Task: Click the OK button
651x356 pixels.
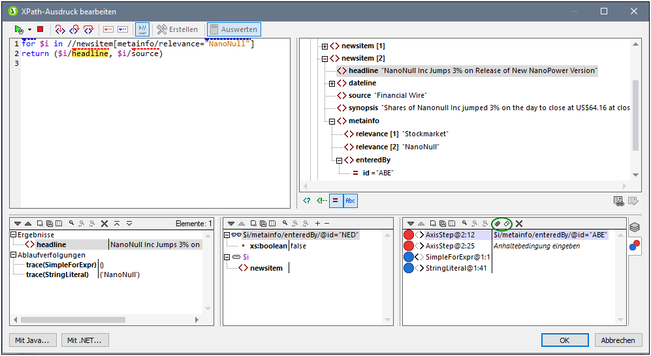Action: click(565, 340)
